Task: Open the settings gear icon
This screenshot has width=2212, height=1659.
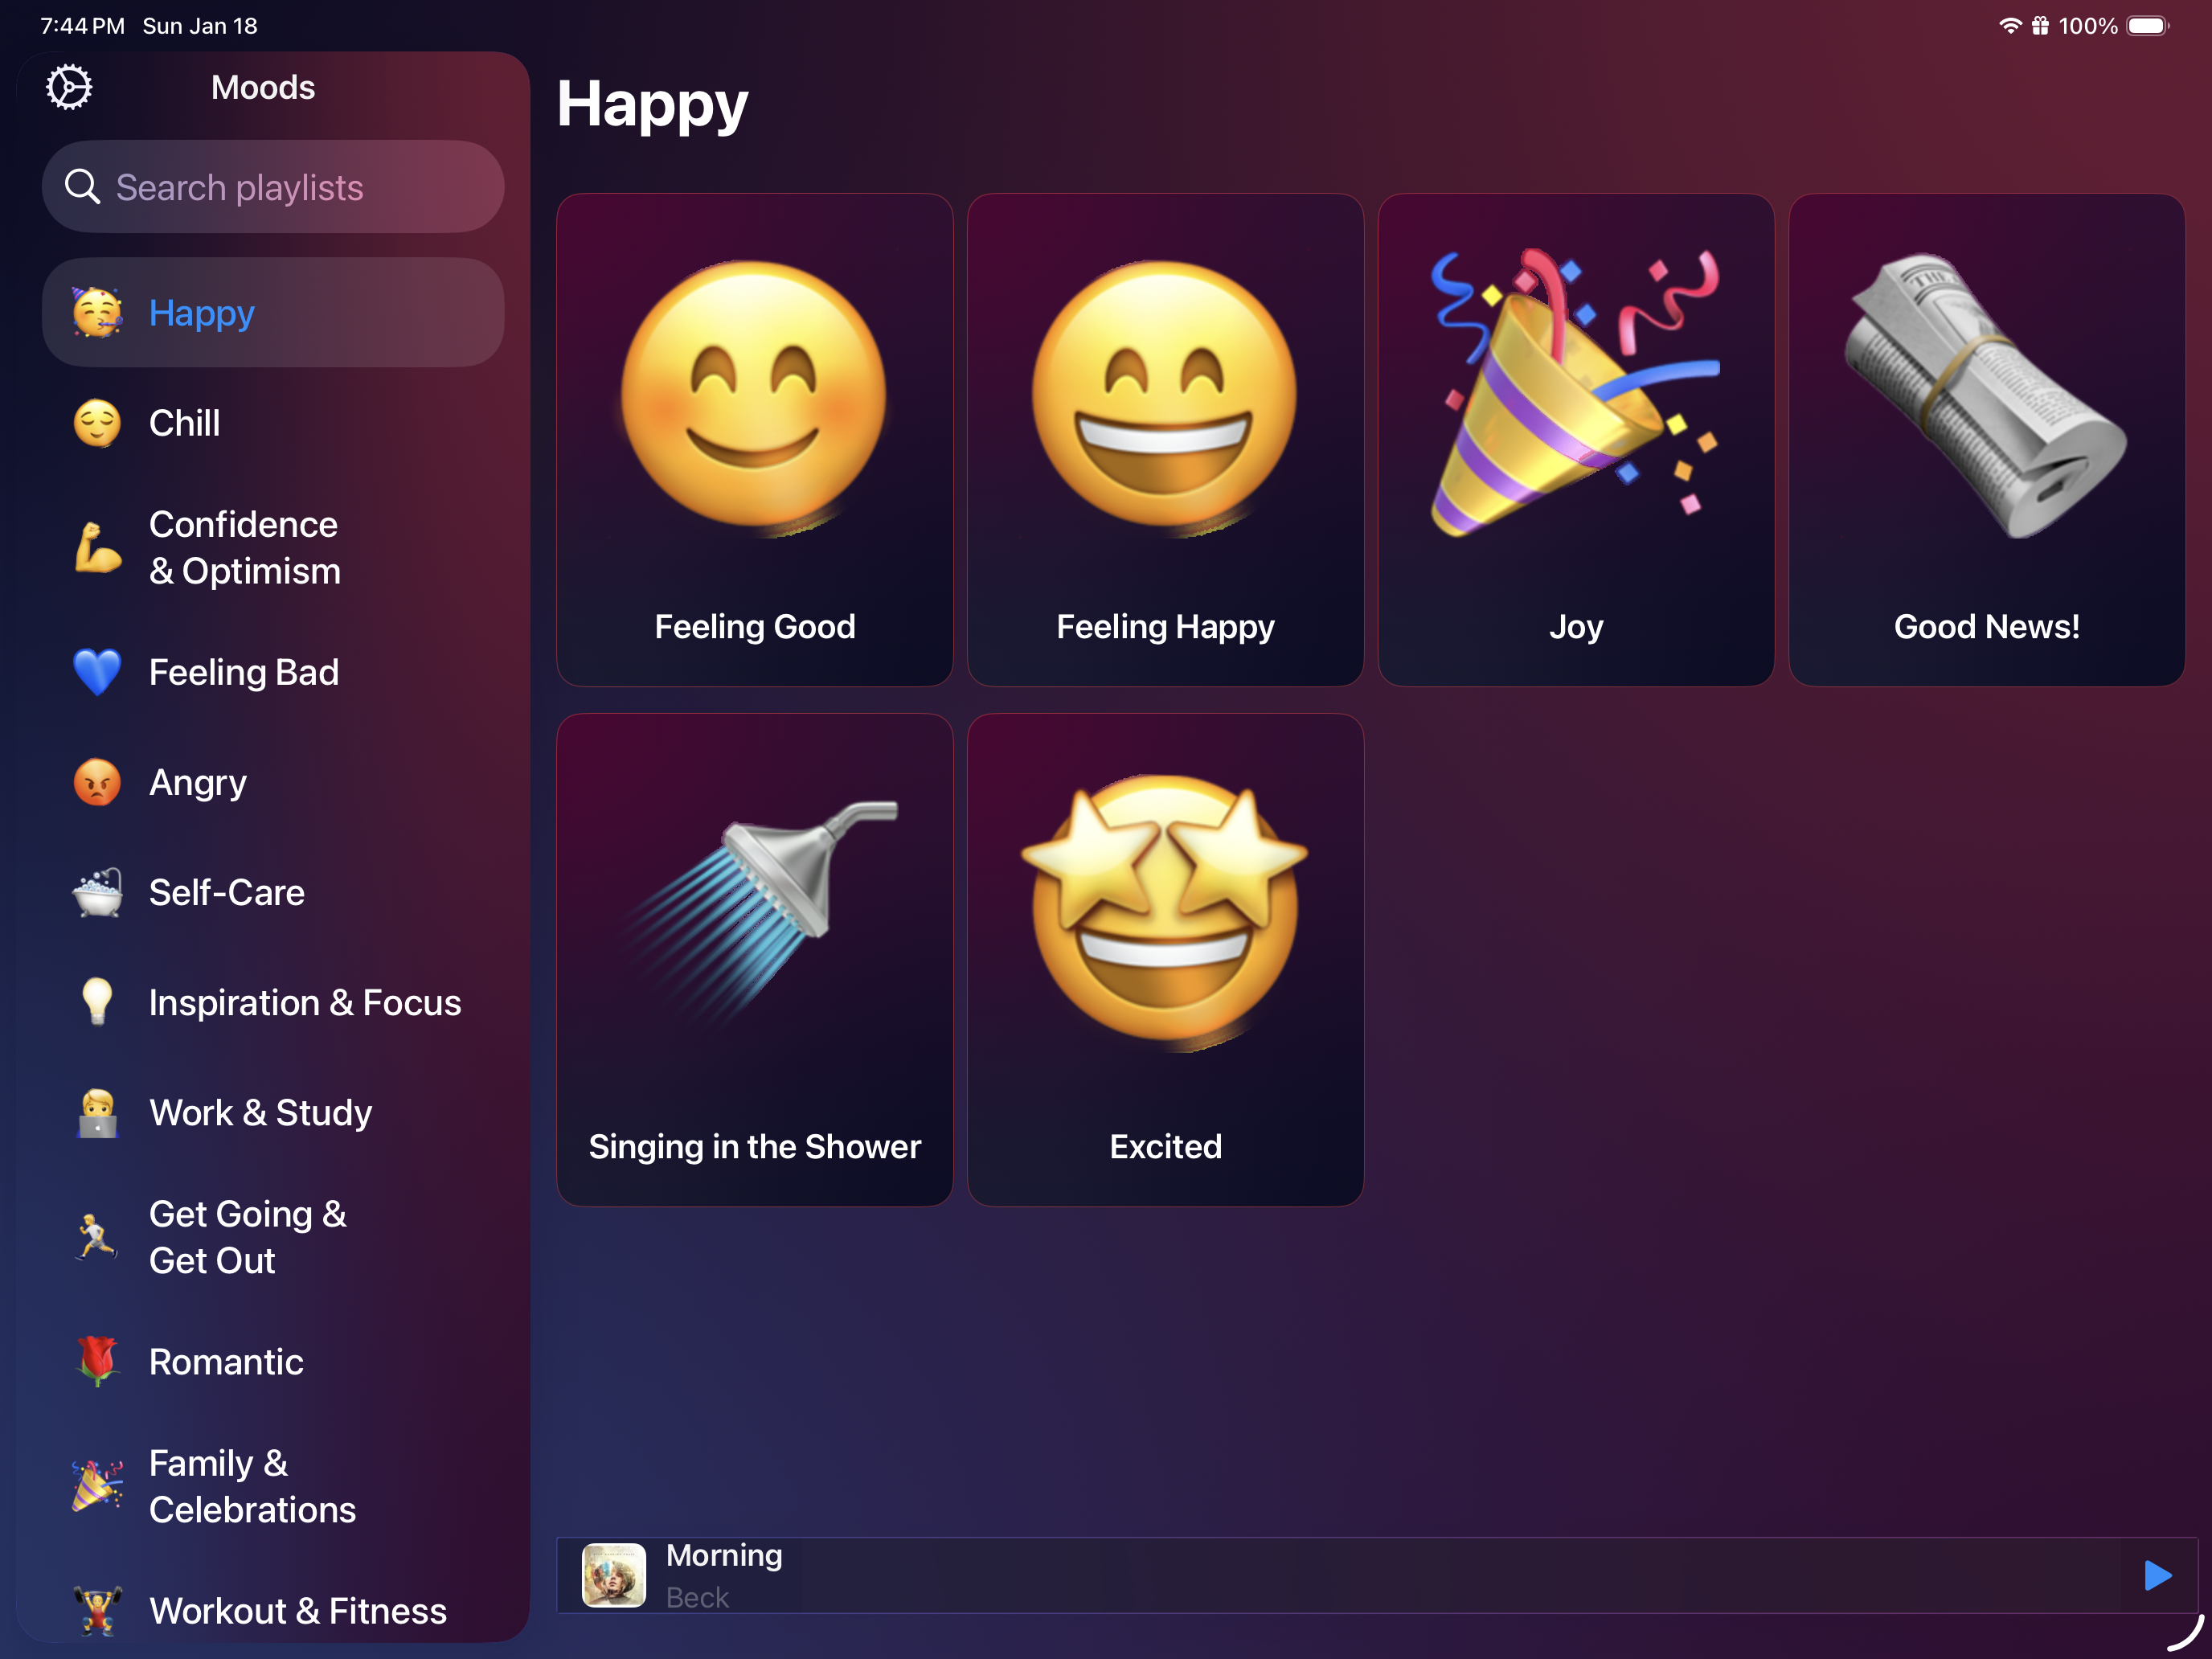Action: [x=69, y=88]
